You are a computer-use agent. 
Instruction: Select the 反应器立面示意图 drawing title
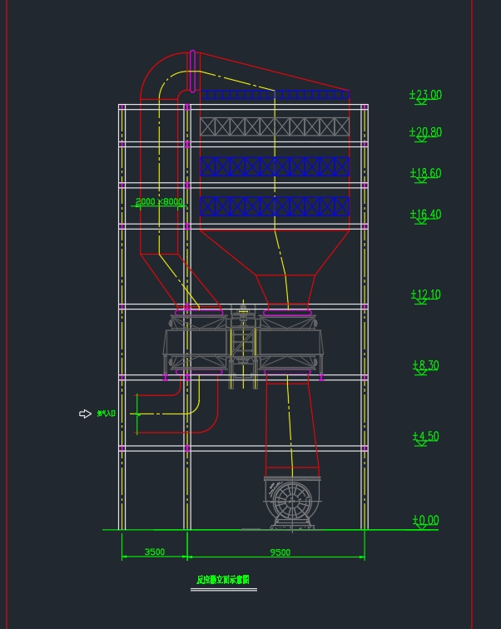tap(223, 579)
